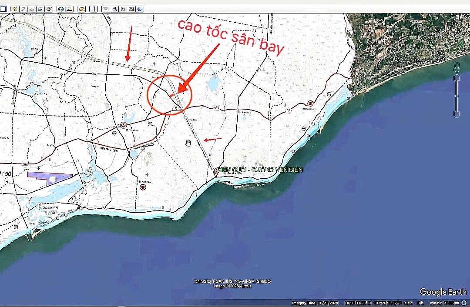Select the Add Path tool
The width and height of the screenshot is (470, 307).
(32, 9)
